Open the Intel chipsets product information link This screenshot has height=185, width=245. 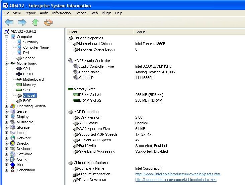tap(178, 174)
